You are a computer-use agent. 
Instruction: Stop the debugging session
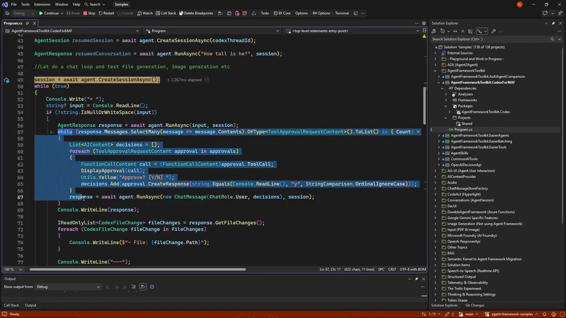pos(89,13)
